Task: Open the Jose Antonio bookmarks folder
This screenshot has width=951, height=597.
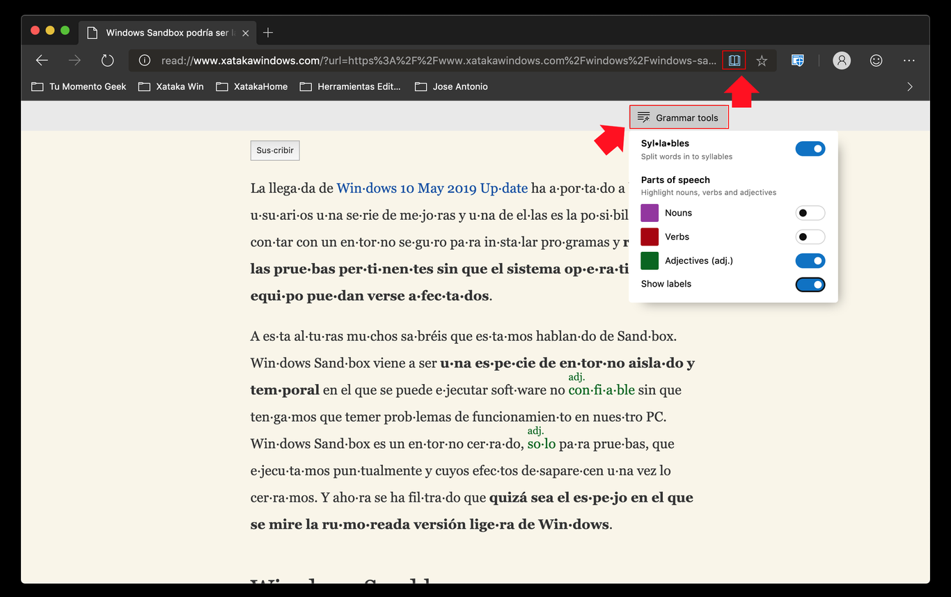Action: [451, 86]
